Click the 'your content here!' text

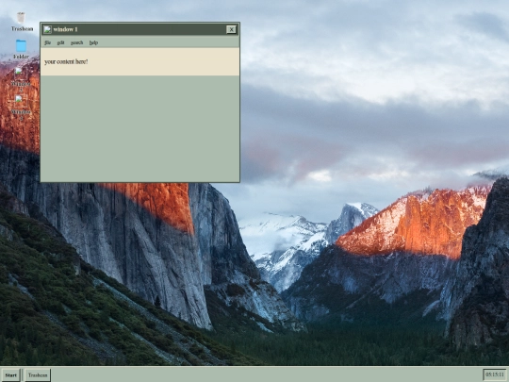click(x=66, y=61)
